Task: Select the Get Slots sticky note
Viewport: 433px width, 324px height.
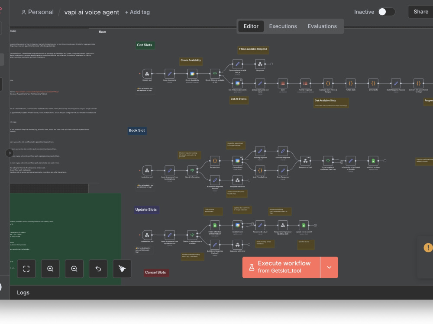Action: tap(145, 45)
